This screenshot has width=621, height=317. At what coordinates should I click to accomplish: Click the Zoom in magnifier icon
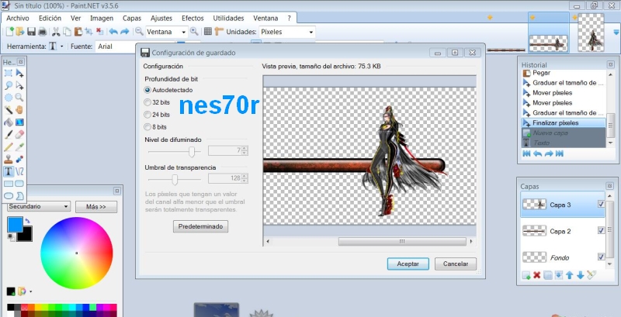point(194,32)
